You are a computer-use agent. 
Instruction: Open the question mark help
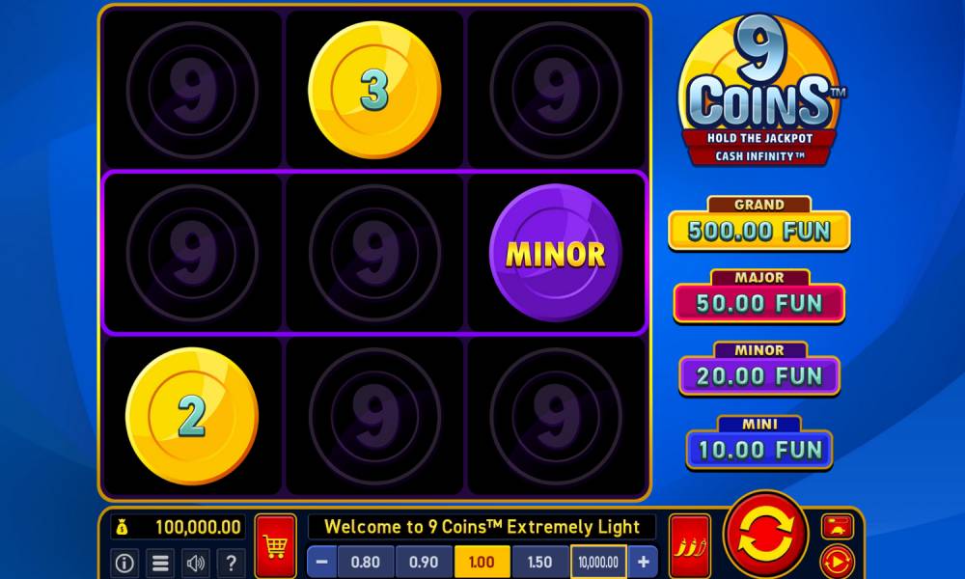232,563
